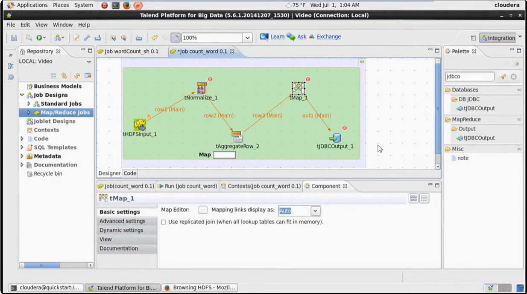The width and height of the screenshot is (527, 294).
Task: Collapse the Job Designs tree node
Action: tap(22, 95)
